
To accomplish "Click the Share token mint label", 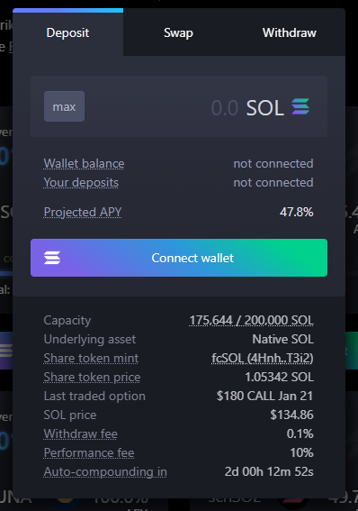I will click(91, 358).
